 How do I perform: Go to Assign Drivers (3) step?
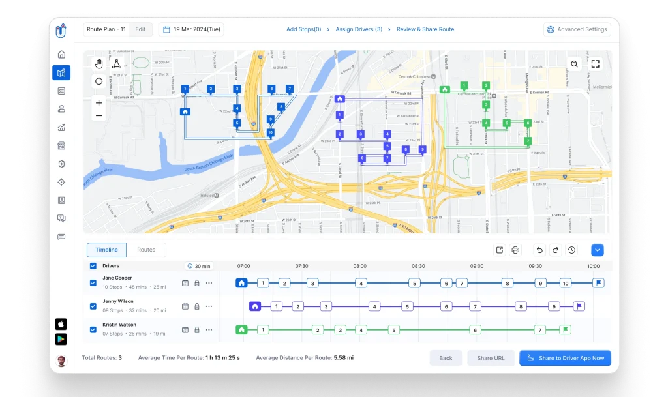point(359,29)
